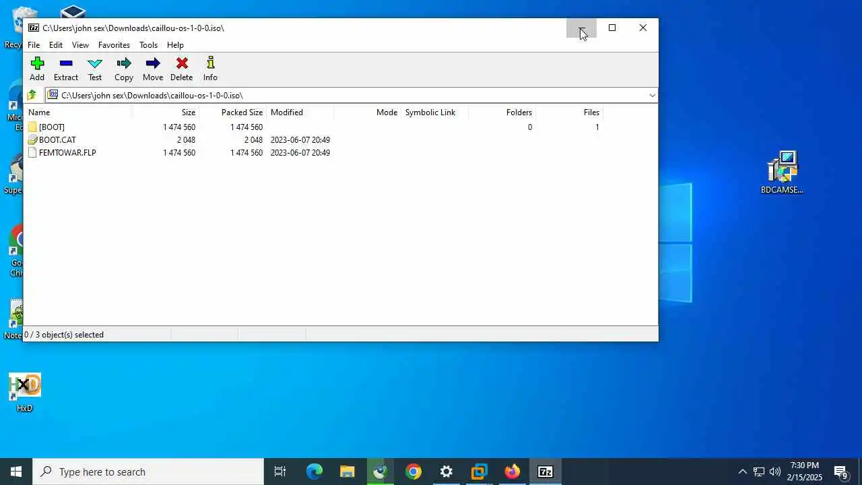Open the network tray icon
Viewport: 862px width, 485px height.
coord(759,472)
